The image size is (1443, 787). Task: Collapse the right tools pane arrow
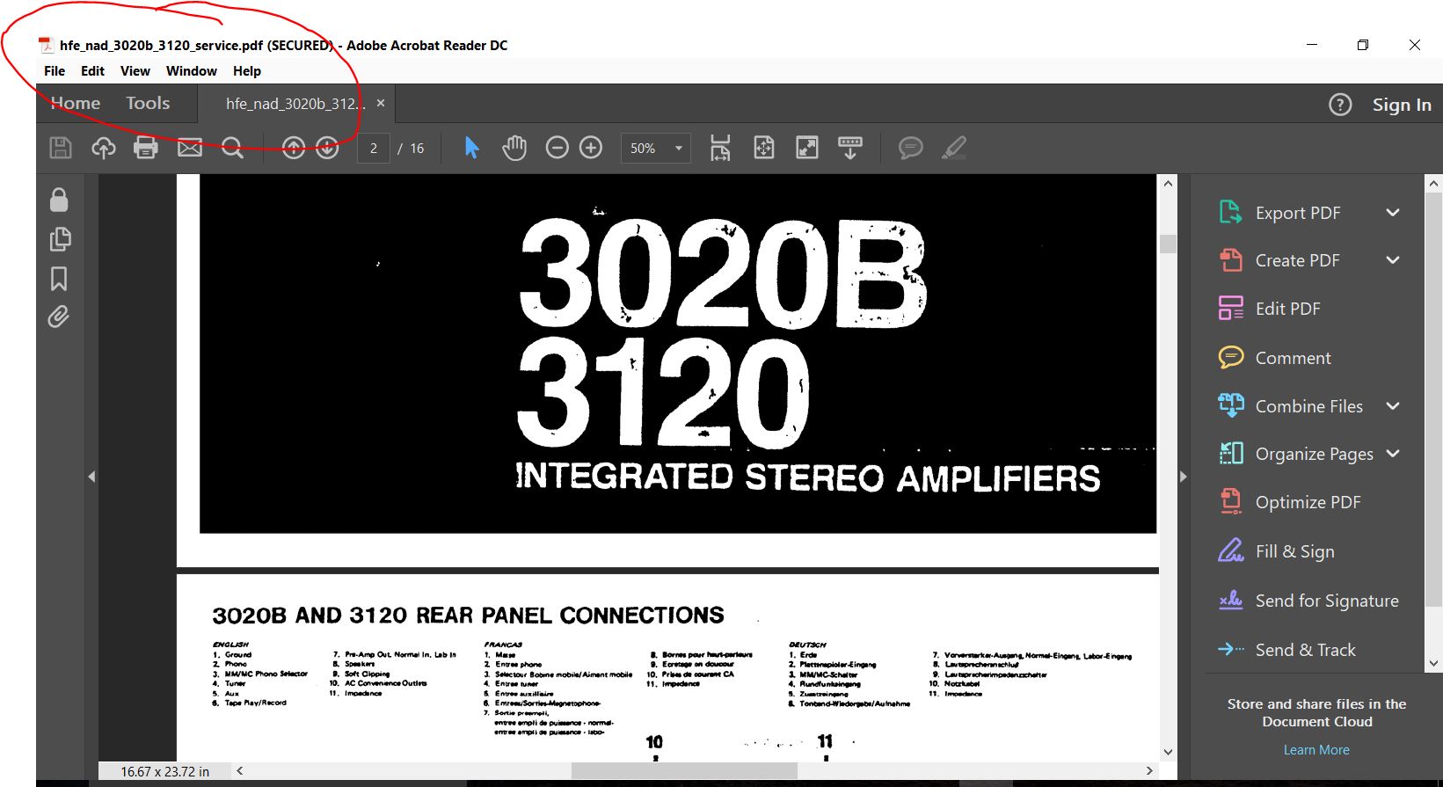pyautogui.click(x=1183, y=477)
